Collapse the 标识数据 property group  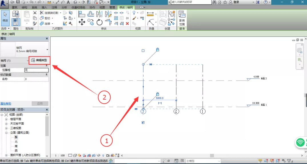[47, 75]
